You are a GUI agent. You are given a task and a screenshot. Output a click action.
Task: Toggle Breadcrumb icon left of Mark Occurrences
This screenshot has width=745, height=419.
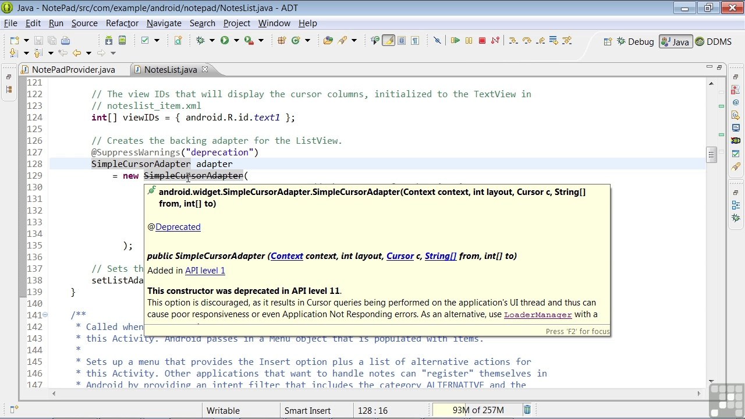tap(375, 40)
